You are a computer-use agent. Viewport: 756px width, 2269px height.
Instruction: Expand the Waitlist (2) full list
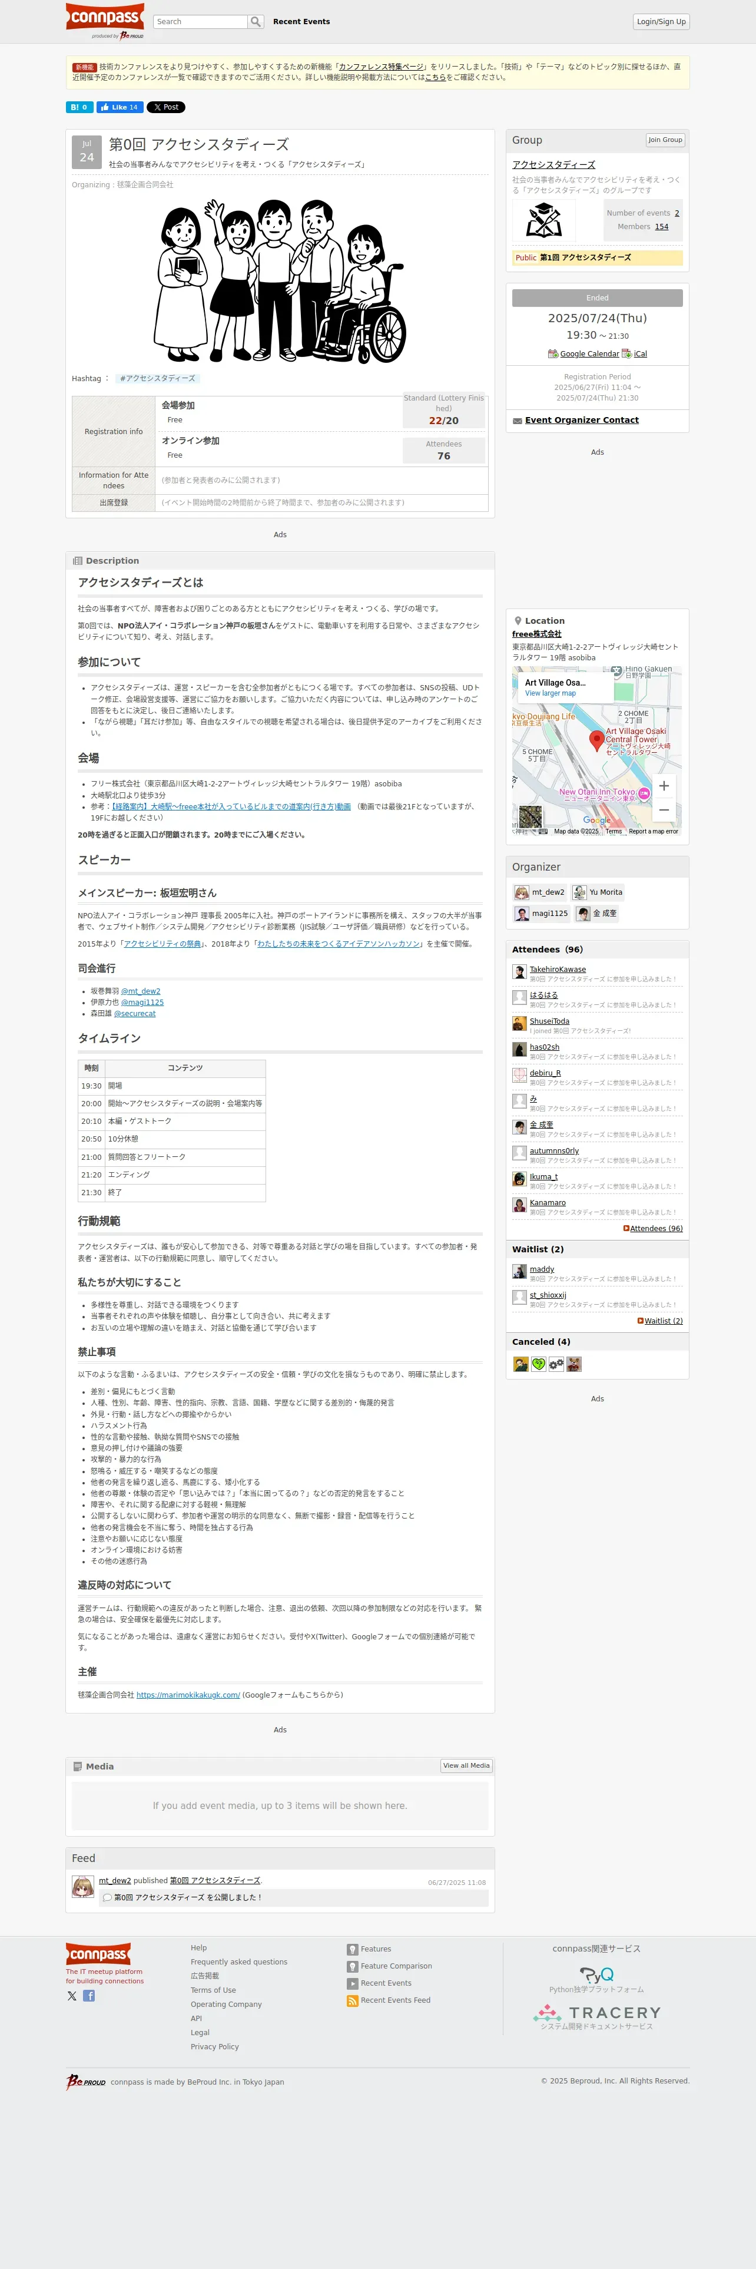pos(660,1321)
